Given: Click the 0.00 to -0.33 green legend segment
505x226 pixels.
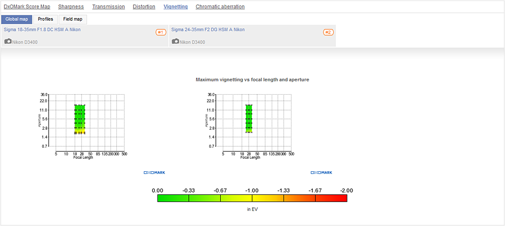Looking at the screenshot, I should tap(173, 198).
